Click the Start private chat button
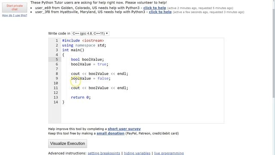Viewport: 275px width, 155px height. 15,7
